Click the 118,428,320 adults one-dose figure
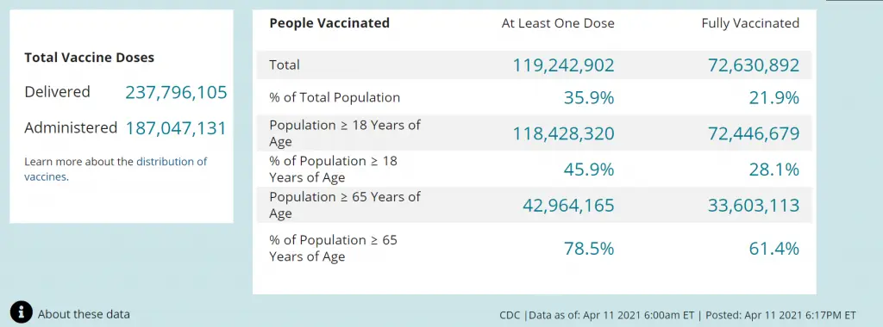 [x=563, y=133]
